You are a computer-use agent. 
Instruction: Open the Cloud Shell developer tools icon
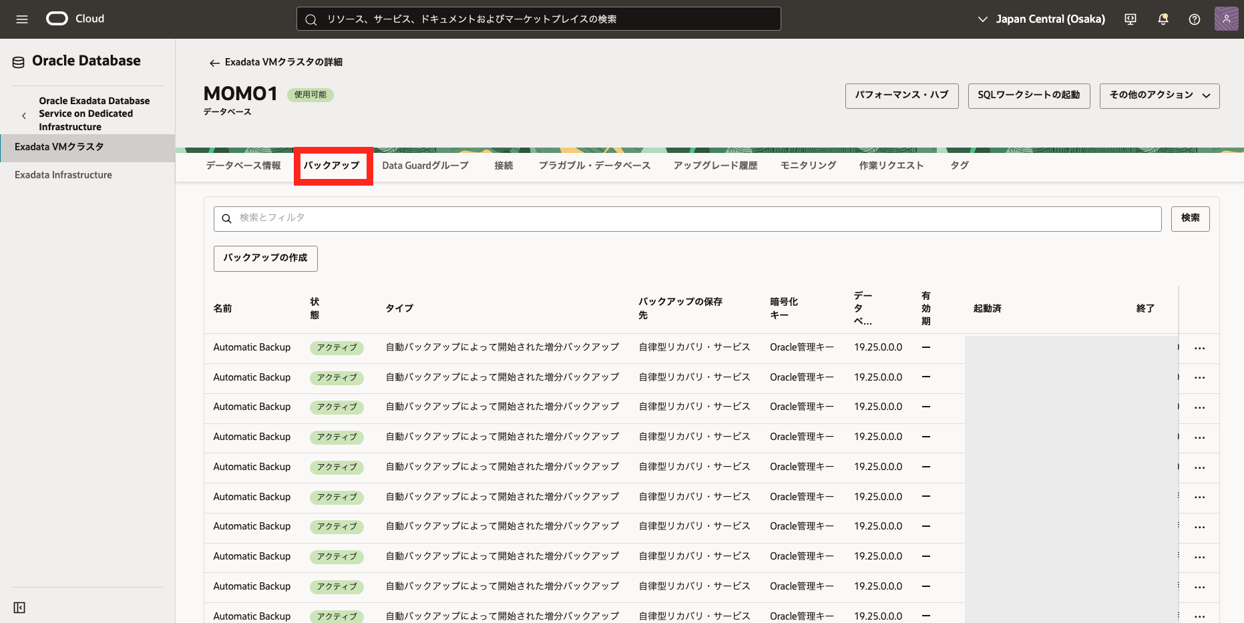pyautogui.click(x=1130, y=19)
